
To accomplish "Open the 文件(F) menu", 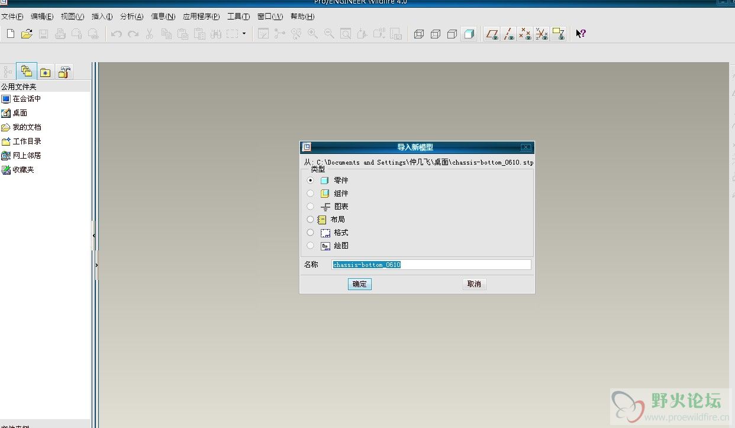I will tap(12, 17).
